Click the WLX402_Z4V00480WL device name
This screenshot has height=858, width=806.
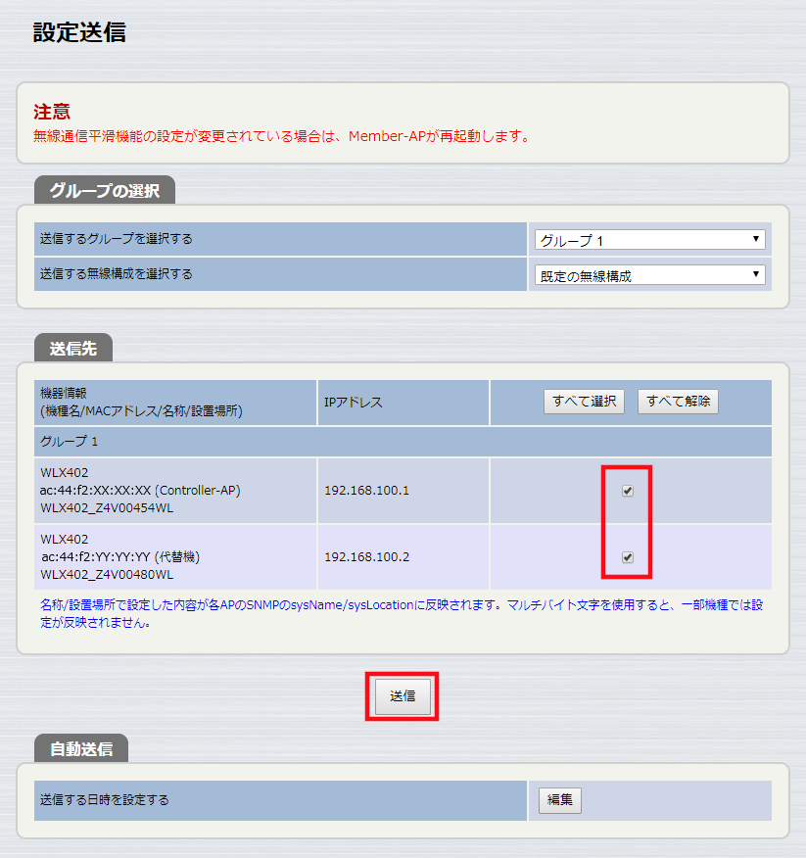click(107, 574)
